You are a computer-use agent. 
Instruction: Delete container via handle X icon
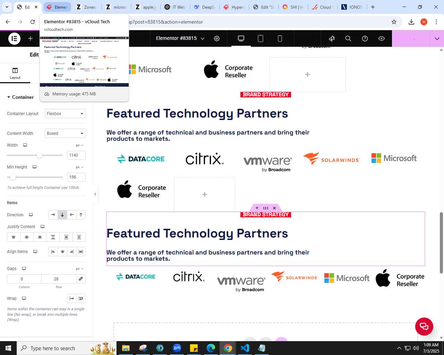(x=274, y=208)
